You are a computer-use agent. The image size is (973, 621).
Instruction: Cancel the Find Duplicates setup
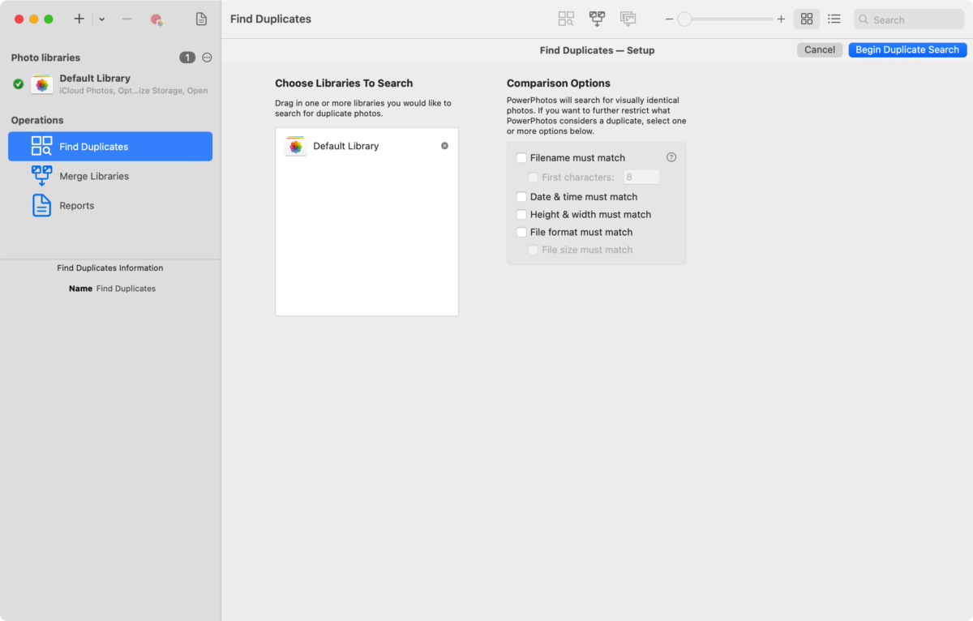(x=820, y=49)
